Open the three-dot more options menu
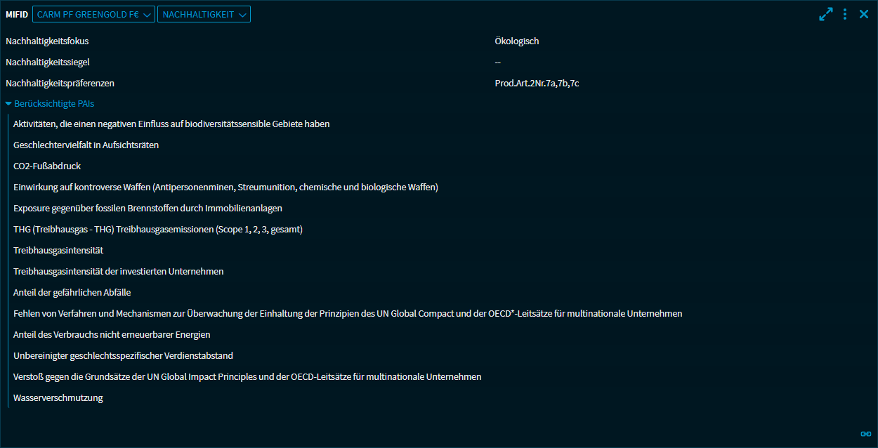Image resolution: width=878 pixels, height=448 pixels. pos(845,14)
